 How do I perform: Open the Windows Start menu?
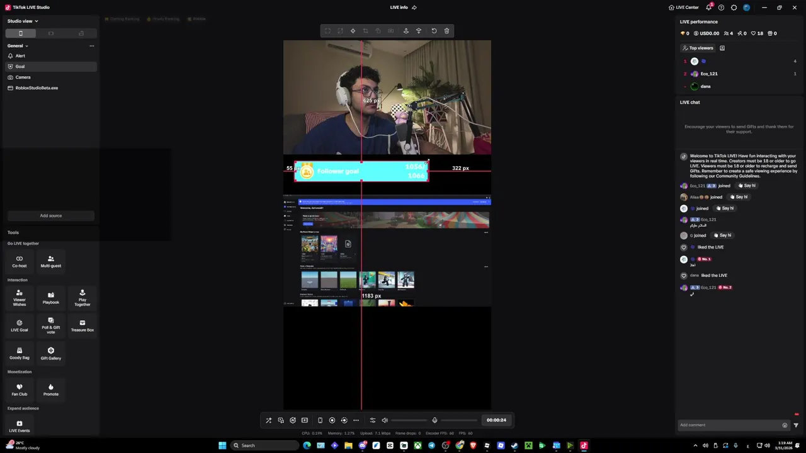click(x=222, y=445)
